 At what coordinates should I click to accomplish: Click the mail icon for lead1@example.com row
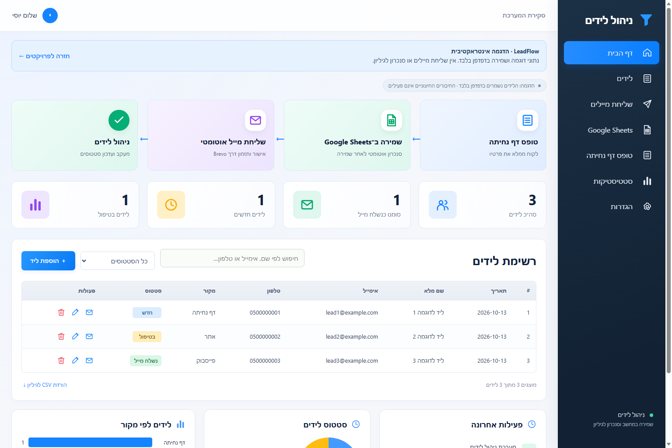(89, 312)
